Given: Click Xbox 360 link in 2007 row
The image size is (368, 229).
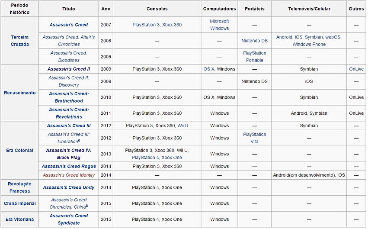Looking at the screenshot, I should pos(172,25).
